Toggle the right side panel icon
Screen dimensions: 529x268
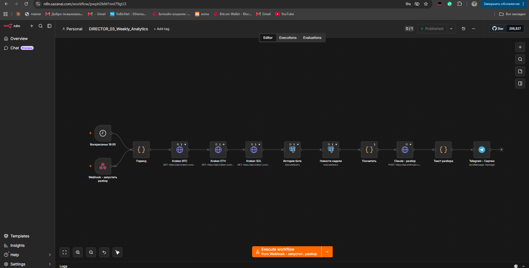520,83
